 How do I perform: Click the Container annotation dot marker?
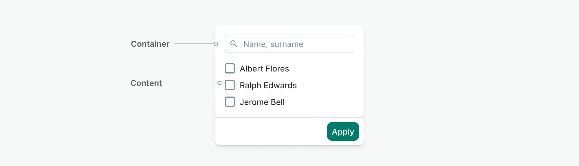[x=216, y=44]
